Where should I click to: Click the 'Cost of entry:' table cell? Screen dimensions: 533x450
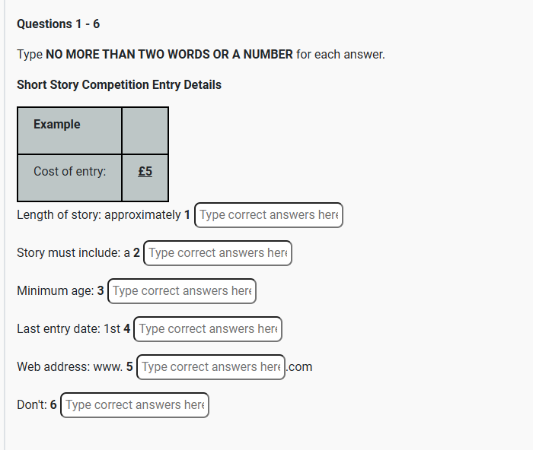[69, 178]
